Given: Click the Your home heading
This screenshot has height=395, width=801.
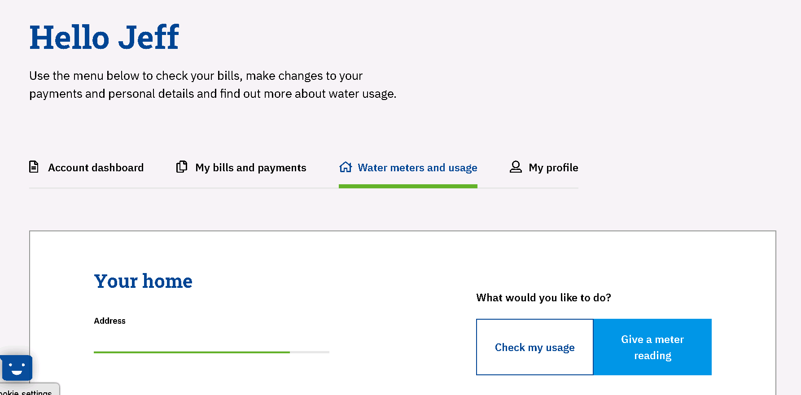Looking at the screenshot, I should [x=143, y=281].
